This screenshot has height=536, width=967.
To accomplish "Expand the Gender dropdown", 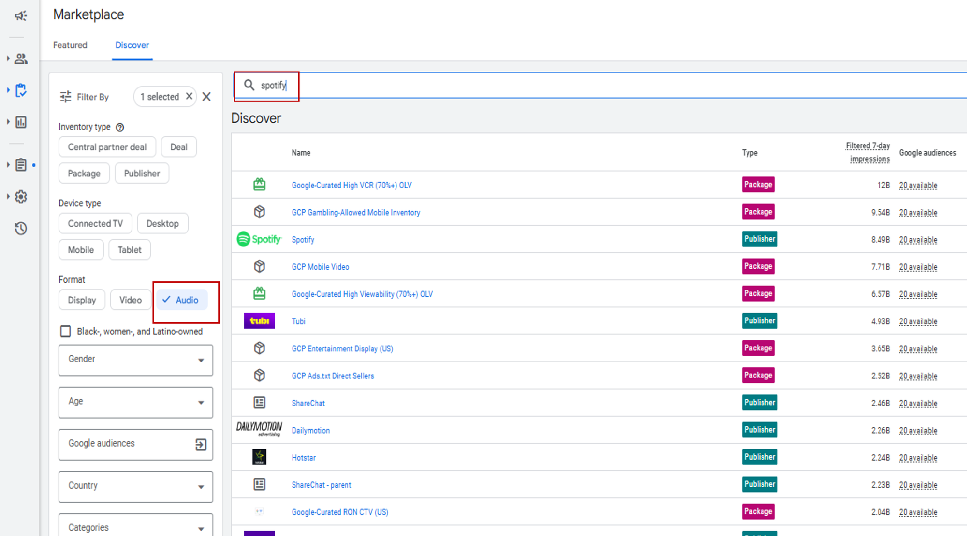I will click(136, 360).
